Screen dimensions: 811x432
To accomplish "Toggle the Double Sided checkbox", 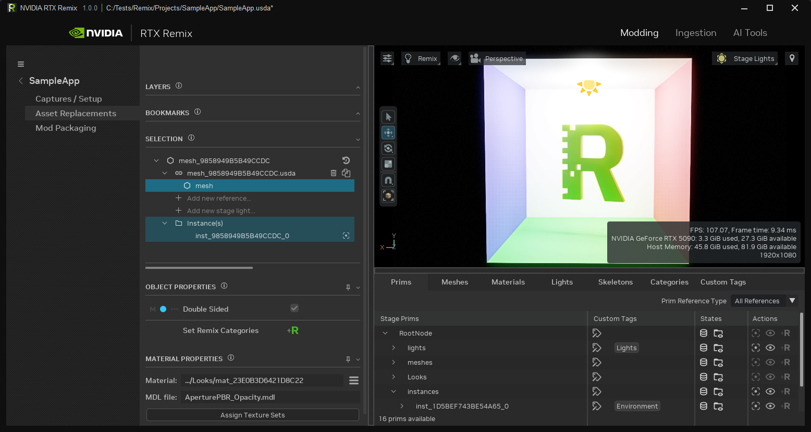I will click(x=294, y=308).
